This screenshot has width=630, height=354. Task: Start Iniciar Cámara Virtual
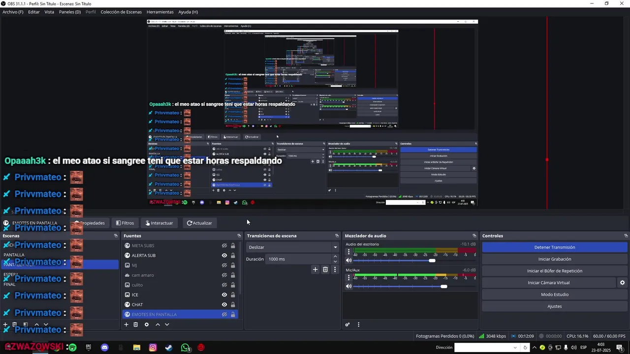[549, 283]
